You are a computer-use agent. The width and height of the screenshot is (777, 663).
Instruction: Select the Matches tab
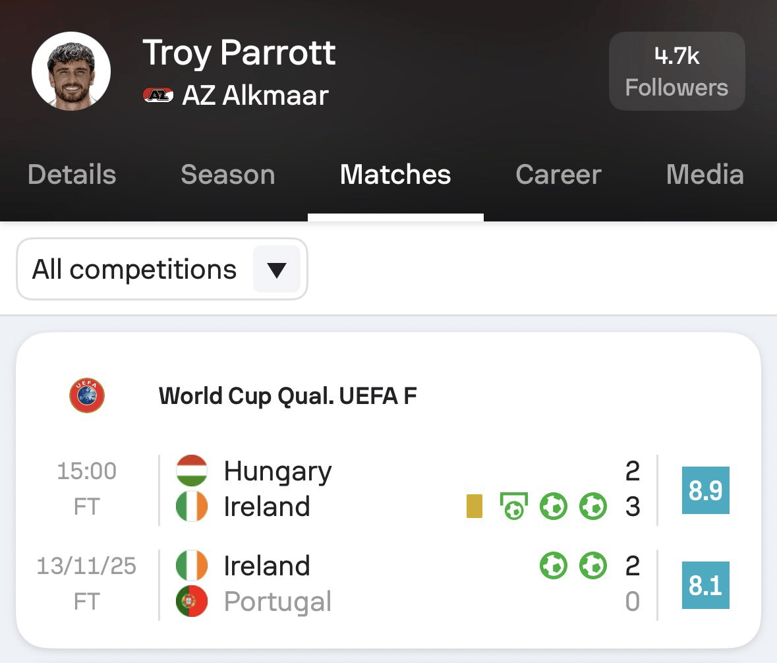[395, 175]
